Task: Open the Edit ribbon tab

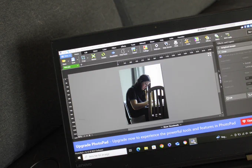Action: coord(86,53)
